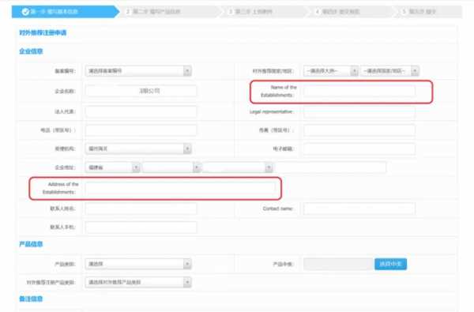474x312 pixels.
Task: Click the 联系人手机 mobile phone field
Action: (x=141, y=227)
